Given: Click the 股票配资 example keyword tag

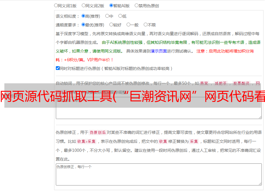Looking at the screenshot, I should coord(241,83).
